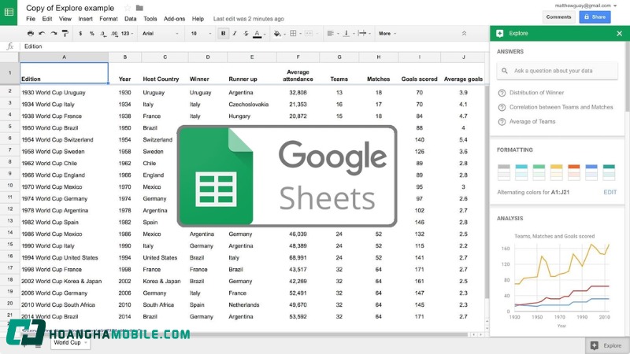This screenshot has width=630, height=354.
Task: Open the File menu
Action: pyautogui.click(x=31, y=19)
